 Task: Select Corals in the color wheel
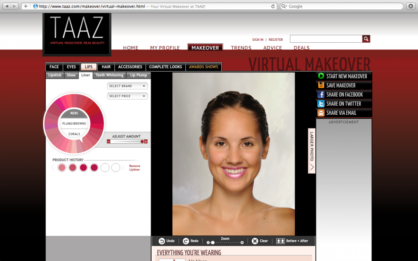coord(74,134)
